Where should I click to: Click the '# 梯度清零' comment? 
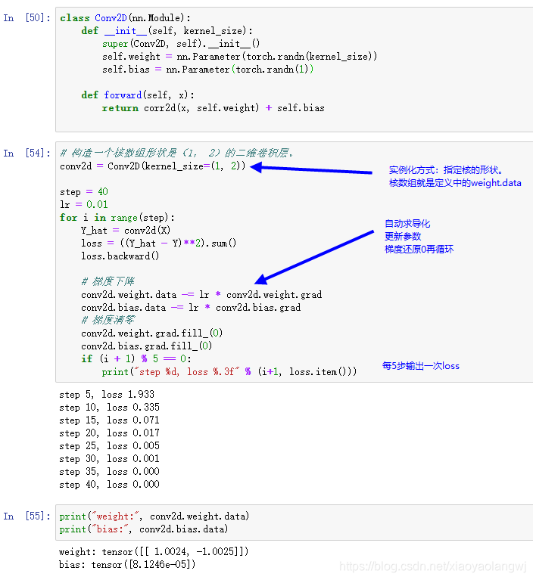(x=108, y=320)
